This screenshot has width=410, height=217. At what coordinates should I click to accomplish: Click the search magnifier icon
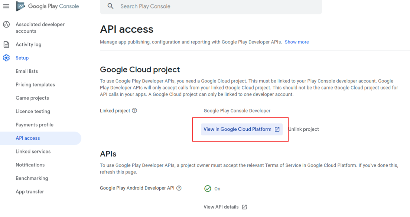[111, 6]
